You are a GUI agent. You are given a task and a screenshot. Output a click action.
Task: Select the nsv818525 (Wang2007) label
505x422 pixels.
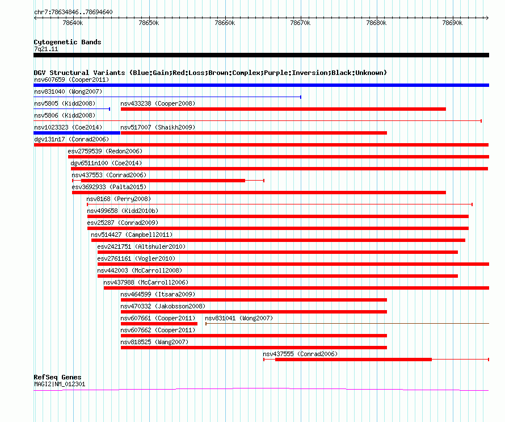[154, 342]
